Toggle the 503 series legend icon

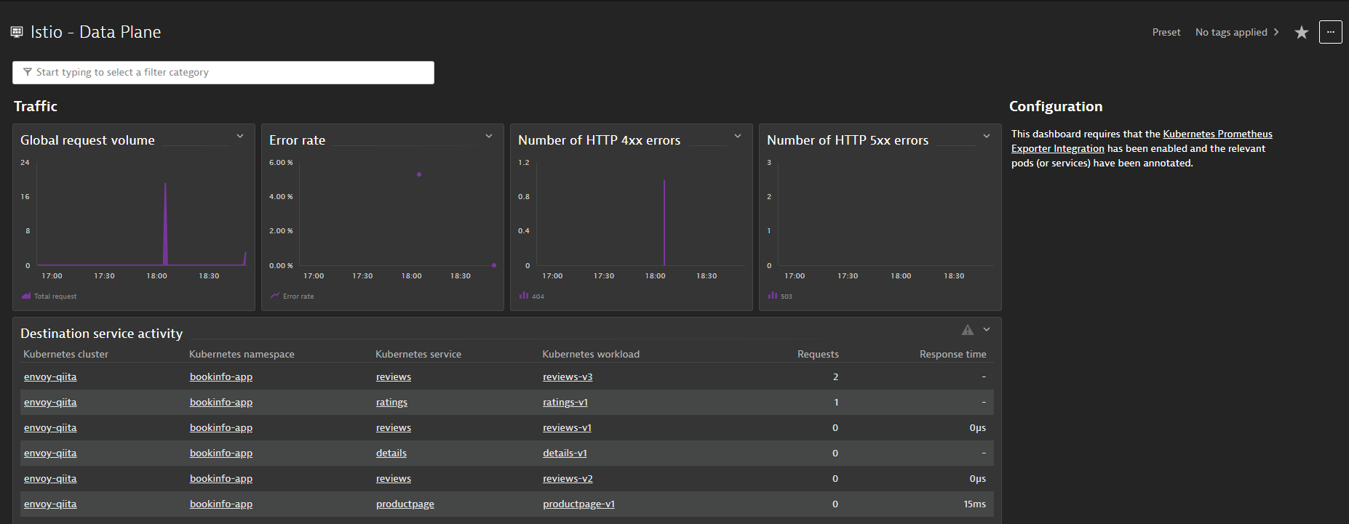point(773,296)
